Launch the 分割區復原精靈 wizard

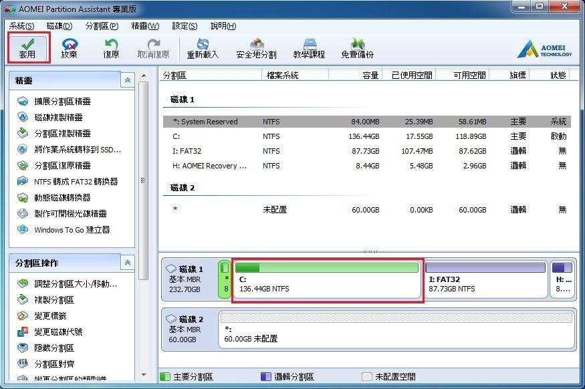(54, 165)
